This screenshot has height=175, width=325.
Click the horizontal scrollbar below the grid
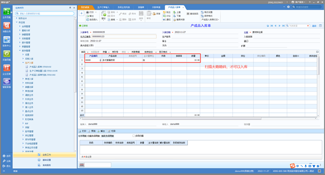point(171,119)
